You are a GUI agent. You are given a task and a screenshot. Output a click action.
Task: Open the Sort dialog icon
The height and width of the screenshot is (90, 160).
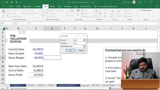click(x=72, y=13)
